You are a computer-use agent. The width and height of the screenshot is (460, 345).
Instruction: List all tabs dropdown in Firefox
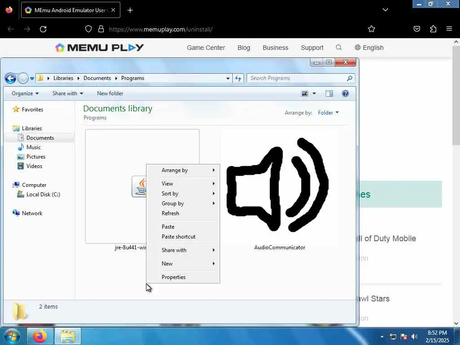pyautogui.click(x=385, y=10)
